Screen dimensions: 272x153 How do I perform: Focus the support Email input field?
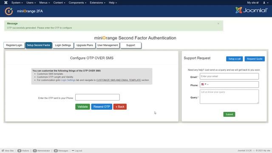[229, 76]
